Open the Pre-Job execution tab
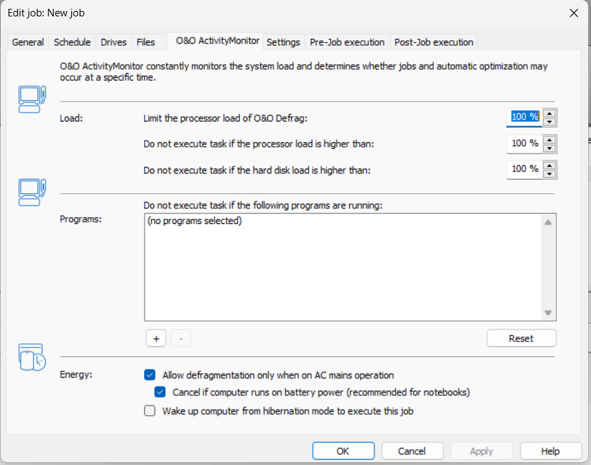The width and height of the screenshot is (591, 465). tap(347, 42)
